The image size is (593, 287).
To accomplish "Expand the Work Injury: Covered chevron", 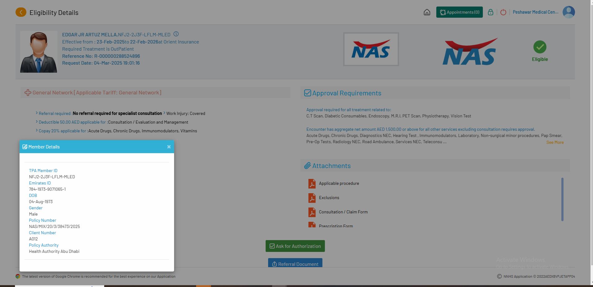I will coord(164,113).
